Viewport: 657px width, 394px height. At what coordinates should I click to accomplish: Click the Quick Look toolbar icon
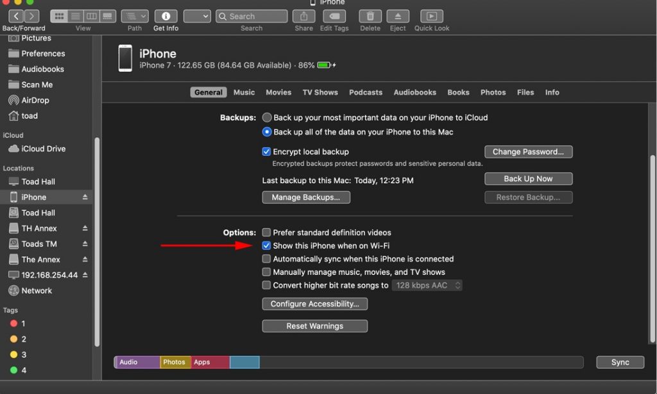pos(432,16)
